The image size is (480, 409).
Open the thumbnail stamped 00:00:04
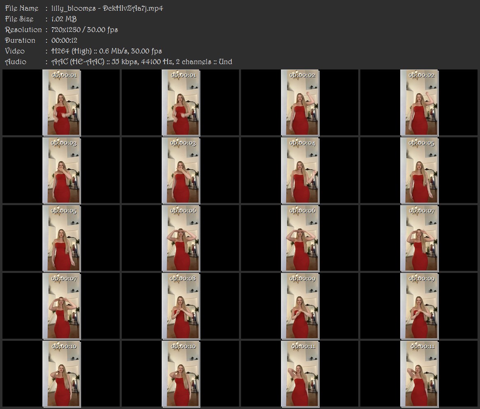pyautogui.click(x=300, y=171)
